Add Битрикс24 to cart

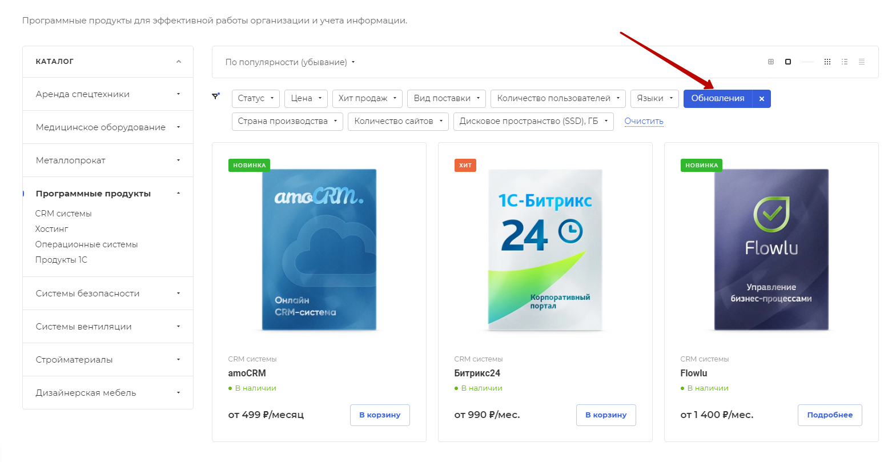pyautogui.click(x=606, y=415)
